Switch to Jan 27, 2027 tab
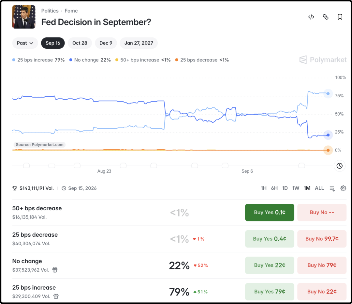The image size is (352, 304). (139, 43)
